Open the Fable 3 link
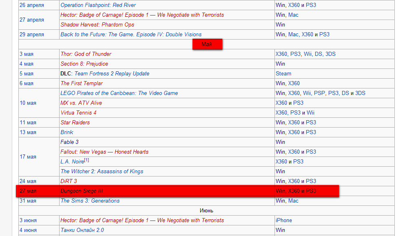This screenshot has height=236, width=416. click(x=69, y=142)
